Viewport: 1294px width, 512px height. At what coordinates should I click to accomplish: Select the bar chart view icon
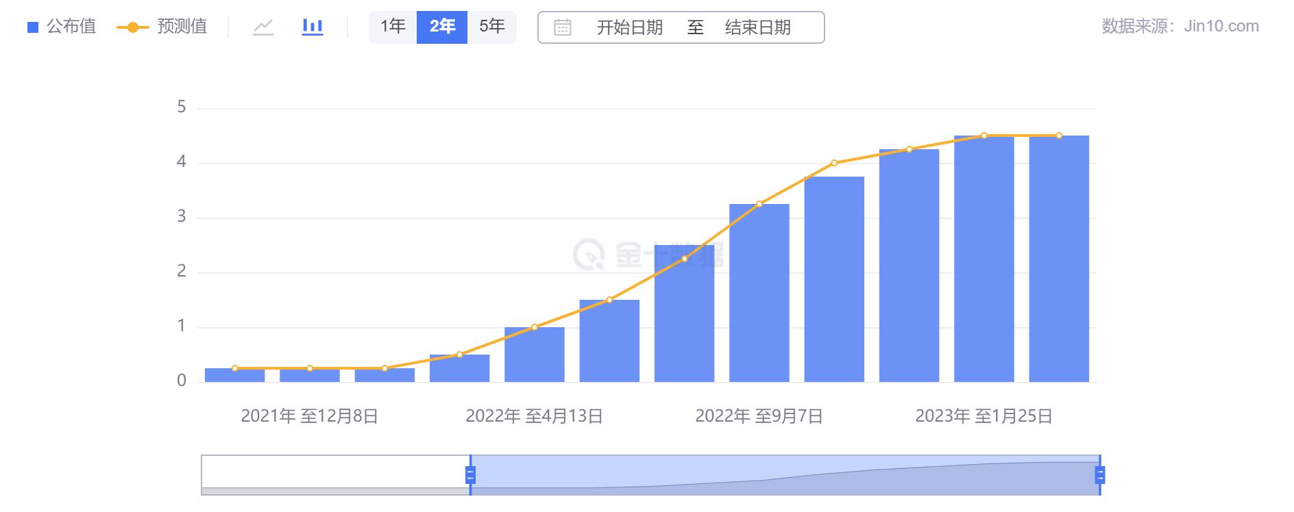313,27
